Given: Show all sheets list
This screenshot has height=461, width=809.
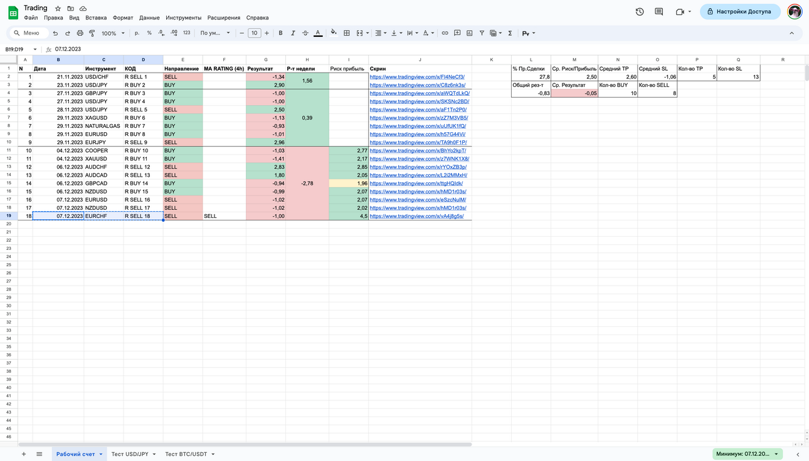Looking at the screenshot, I should 39,454.
